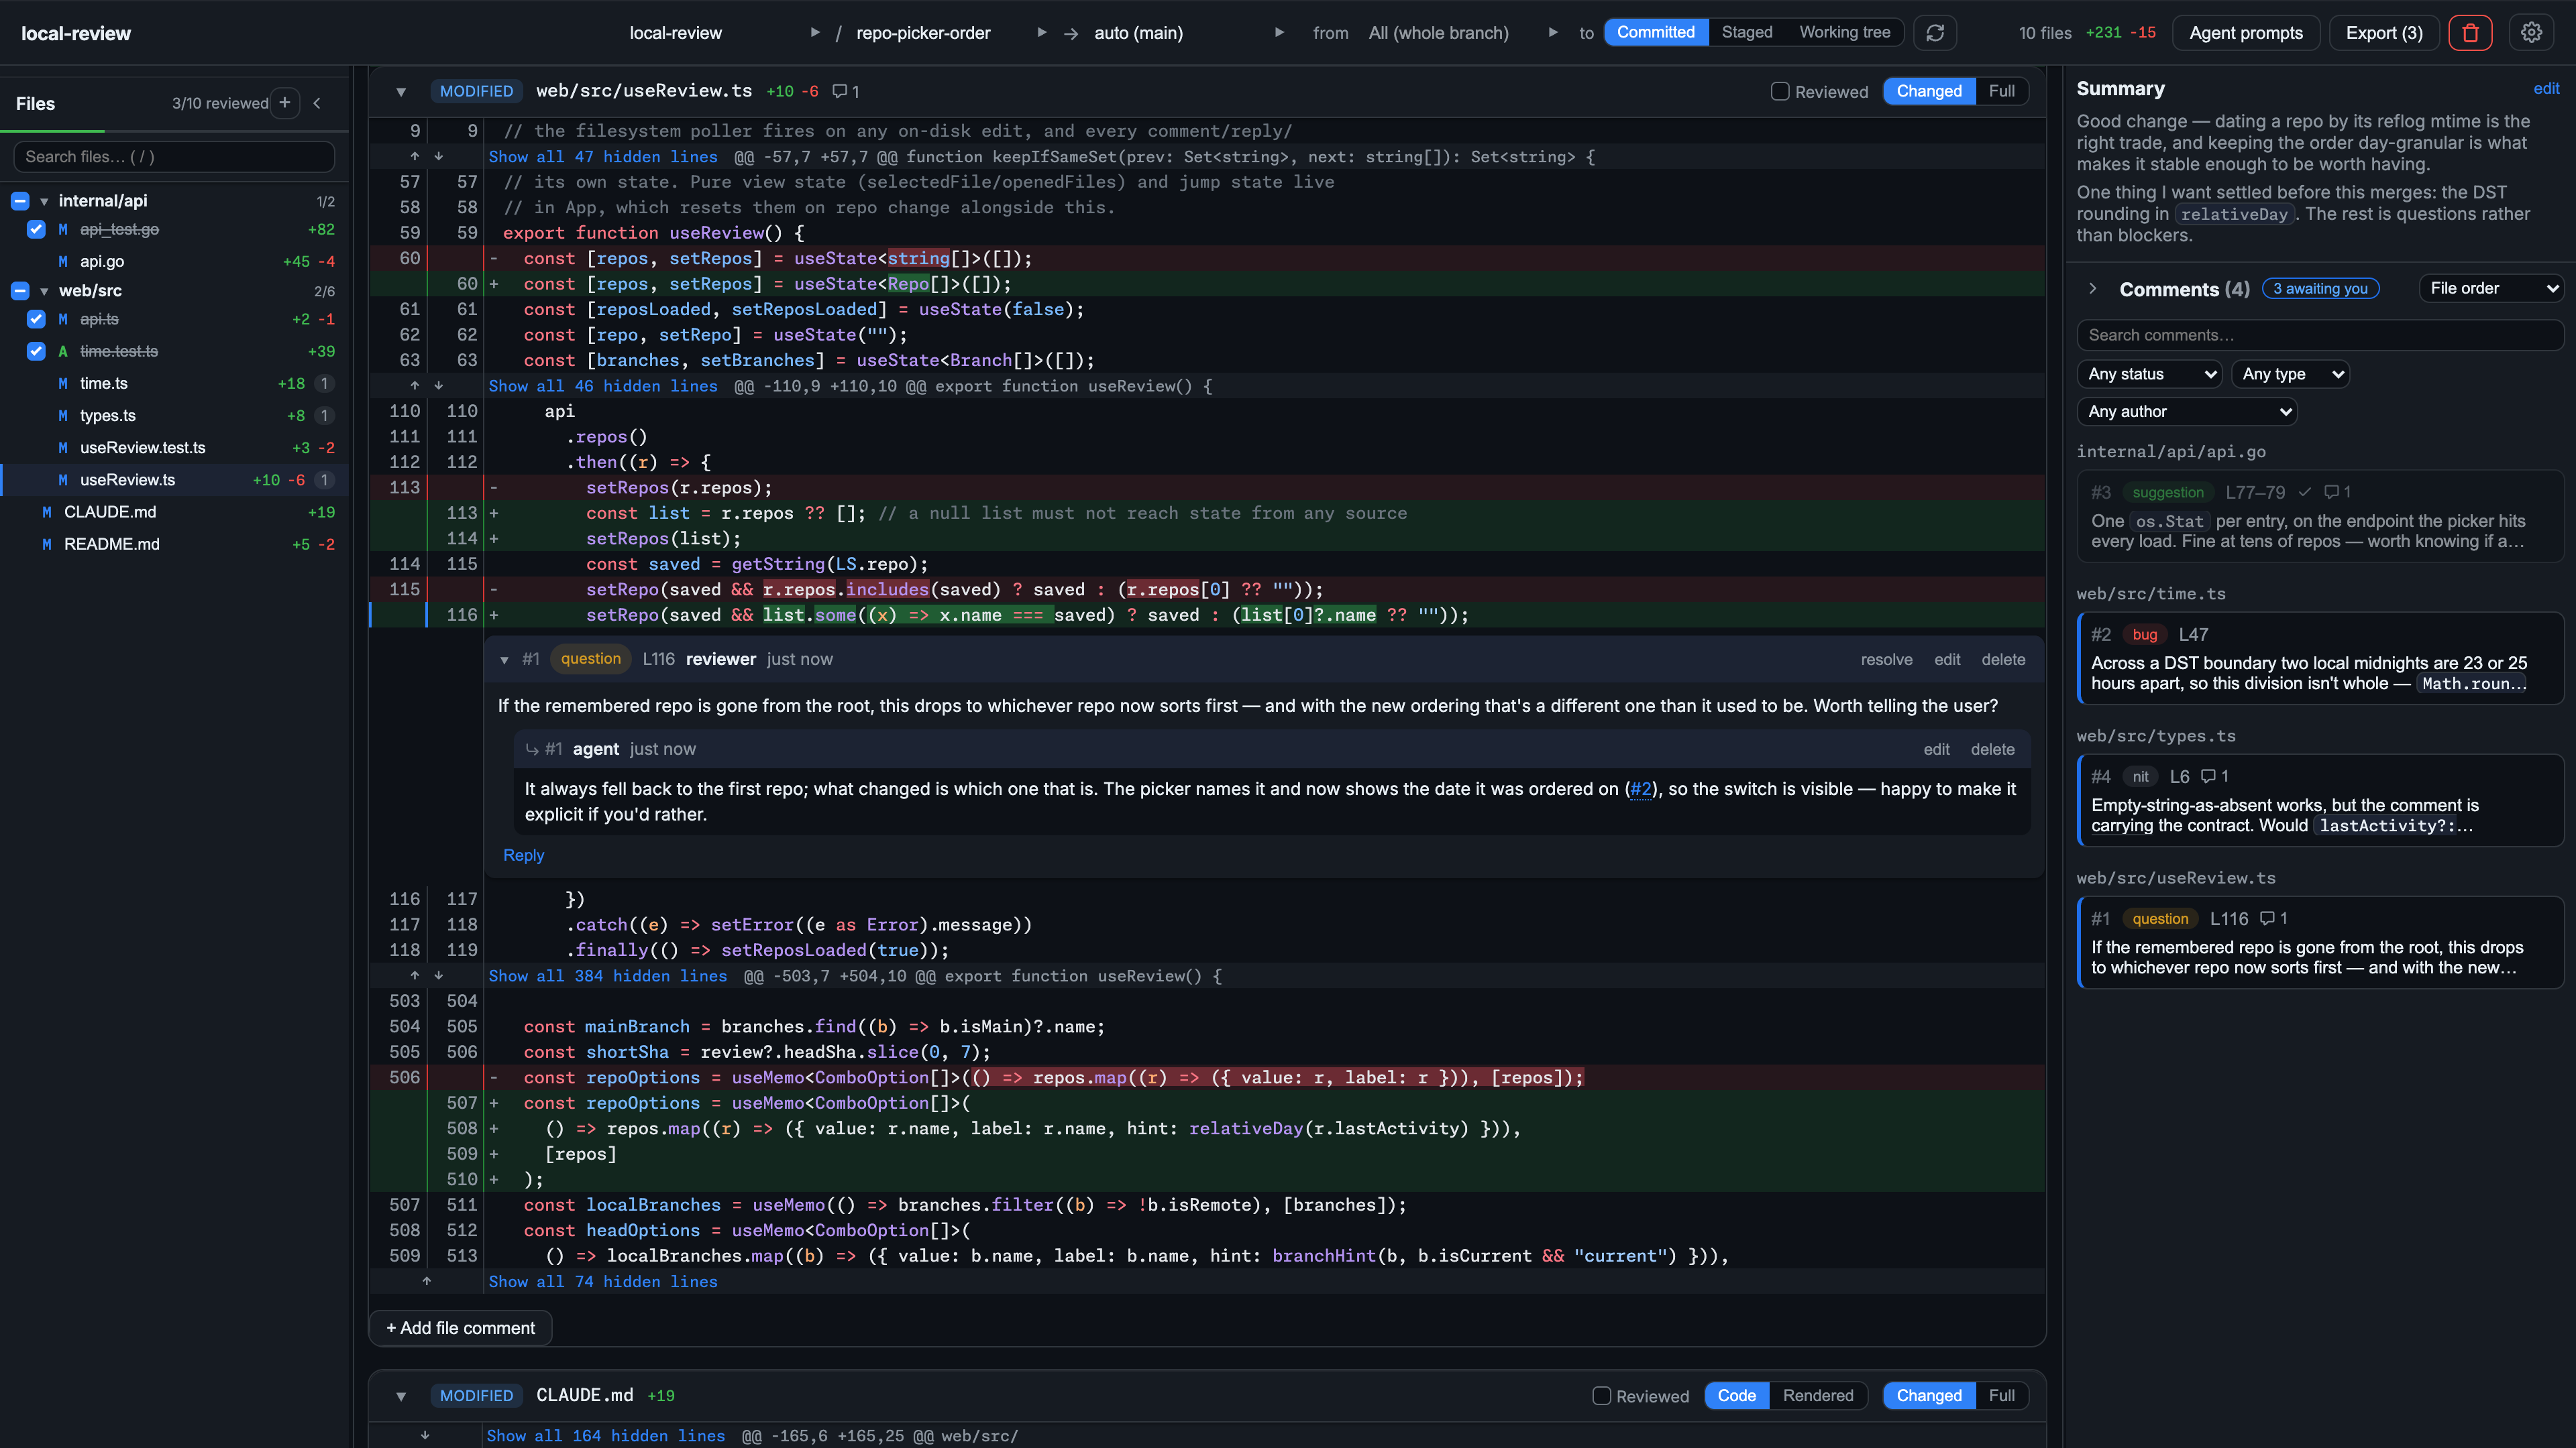Expand the Comments section chevron
The image size is (2576, 1448).
2092,289
